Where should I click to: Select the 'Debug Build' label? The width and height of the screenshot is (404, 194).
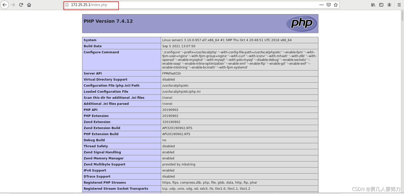point(94,140)
